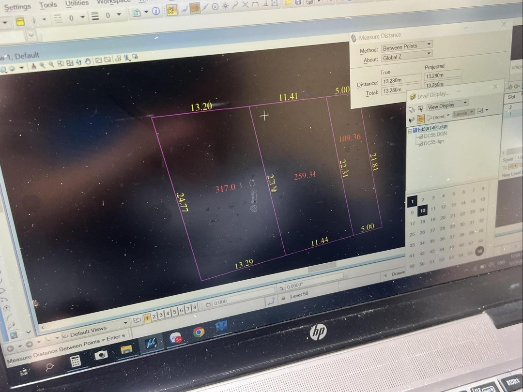Viewport: 523px width, 392px height.
Task: Click the Element Information icon in the toolbar
Action: (x=156, y=11)
